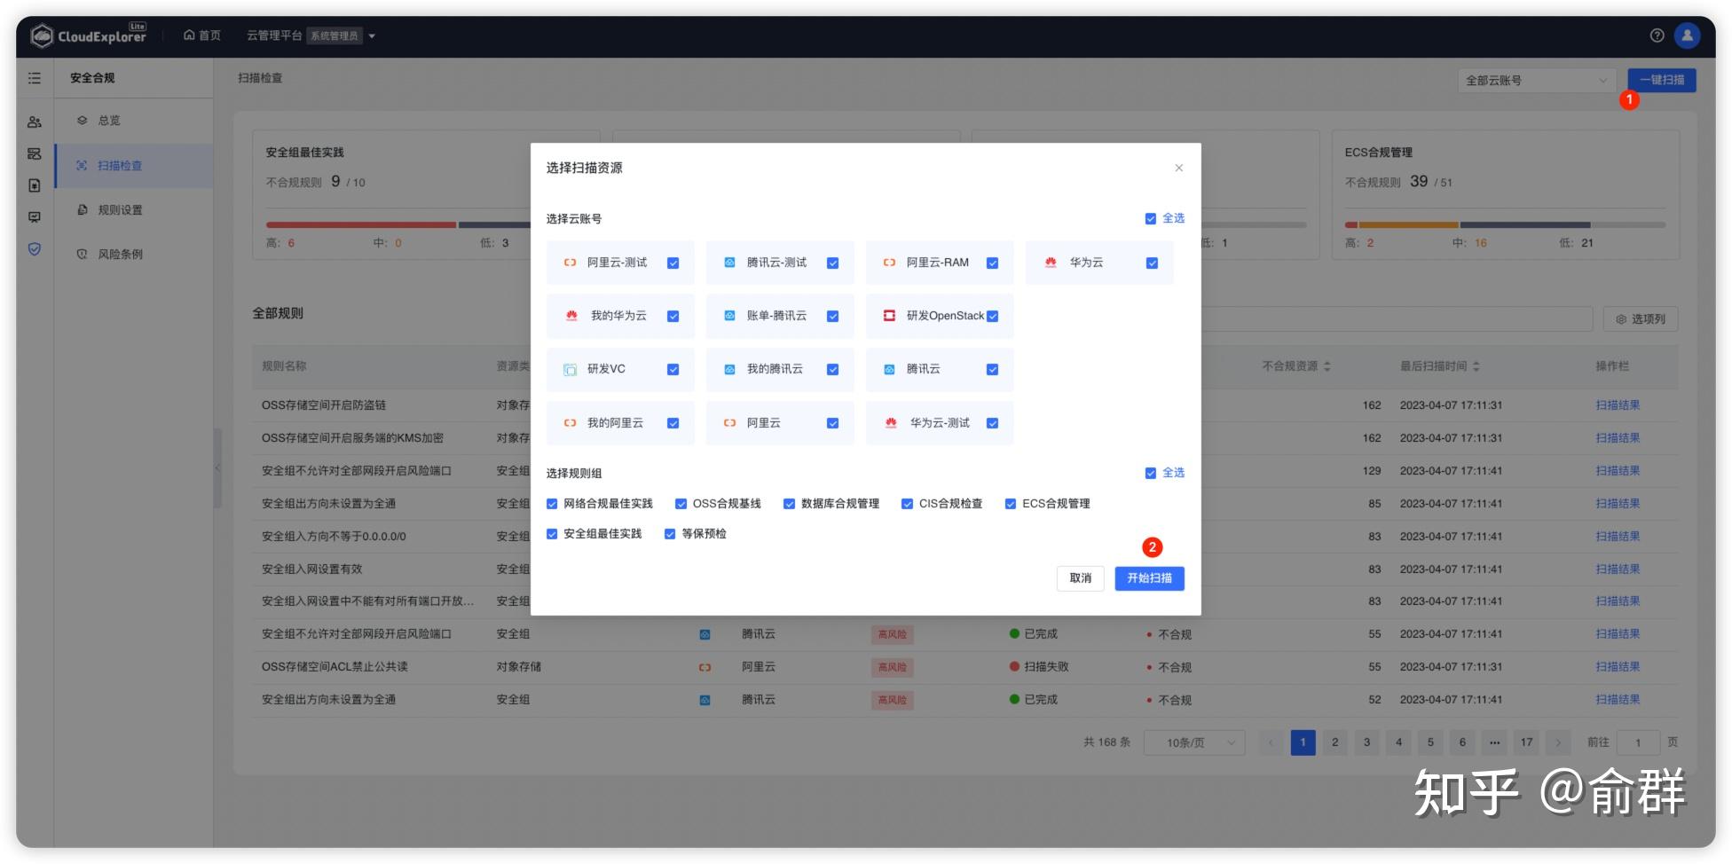
Task: Open the 全部云账号 dropdown
Action: coord(1536,80)
